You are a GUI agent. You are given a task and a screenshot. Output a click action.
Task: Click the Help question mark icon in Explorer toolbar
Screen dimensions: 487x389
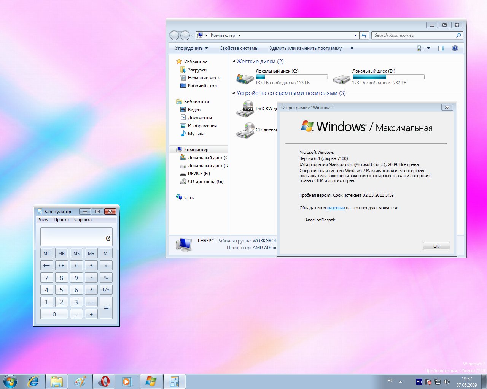point(455,48)
